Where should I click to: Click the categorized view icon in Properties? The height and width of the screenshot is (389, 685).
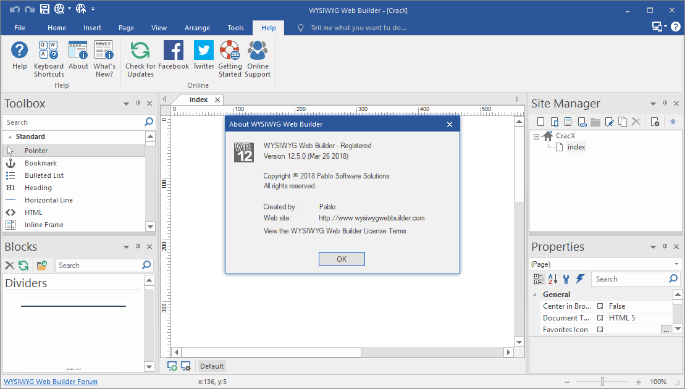tap(539, 279)
